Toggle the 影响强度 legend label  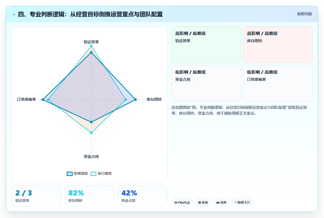coord(81,174)
